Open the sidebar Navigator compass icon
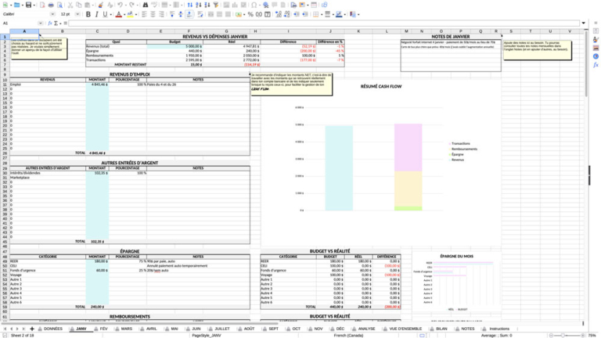601x338 pixels. tap(596, 56)
